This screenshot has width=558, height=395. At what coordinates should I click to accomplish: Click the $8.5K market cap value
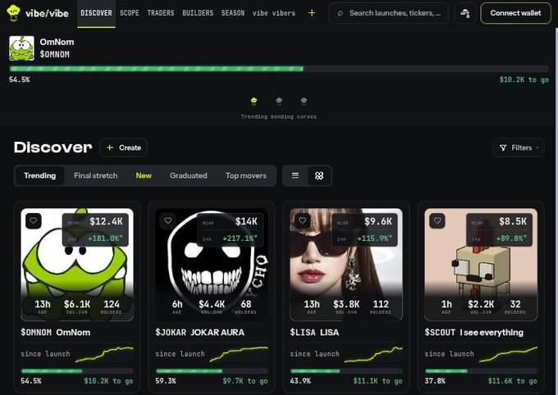point(512,221)
